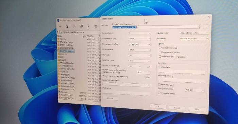
Task: Toggle Compress shared files checkbox
Action: 160,52
